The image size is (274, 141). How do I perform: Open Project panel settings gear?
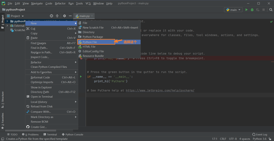pos(64,16)
